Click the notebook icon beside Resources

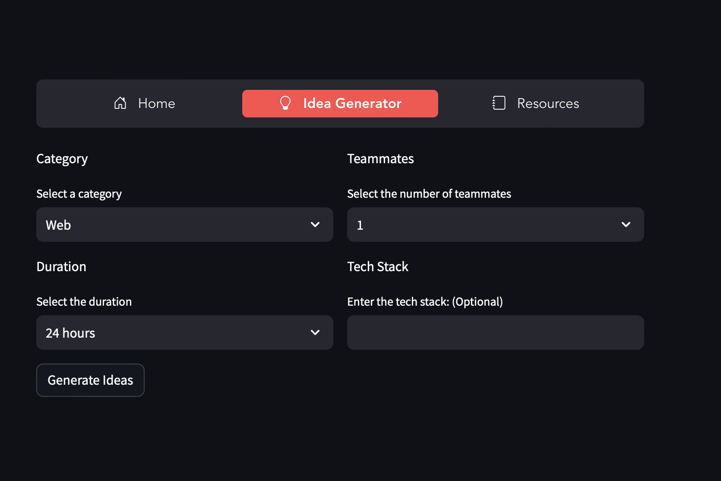[499, 103]
